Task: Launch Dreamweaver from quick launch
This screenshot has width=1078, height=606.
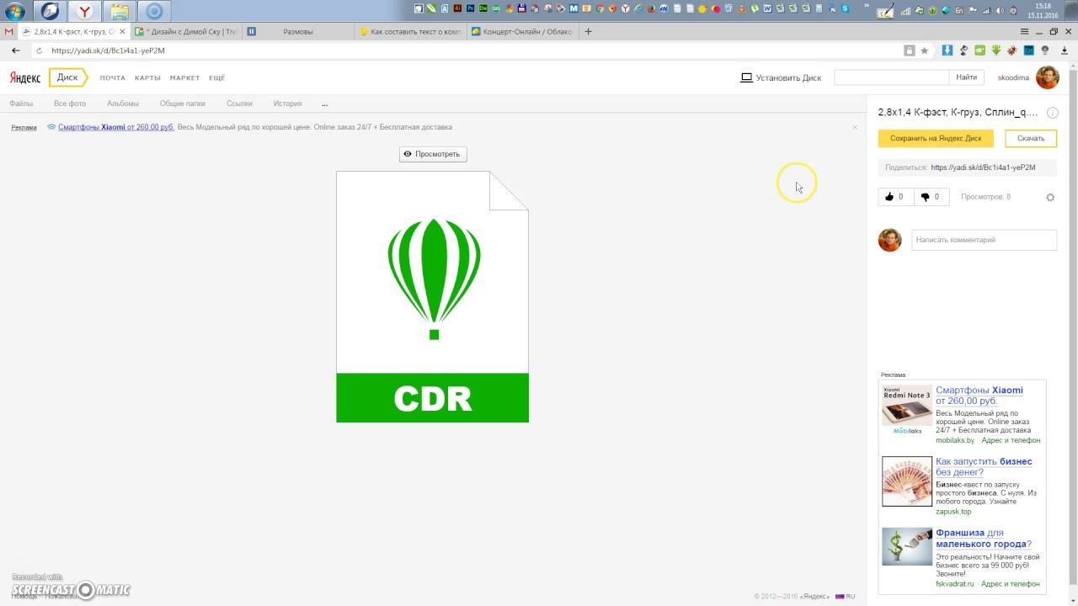Action: click(483, 9)
